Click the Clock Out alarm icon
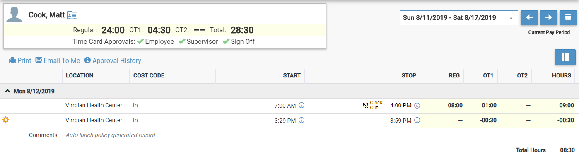 [365, 105]
